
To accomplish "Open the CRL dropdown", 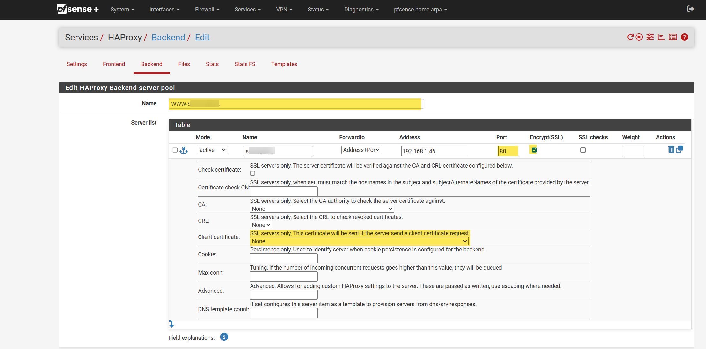I will point(261,225).
